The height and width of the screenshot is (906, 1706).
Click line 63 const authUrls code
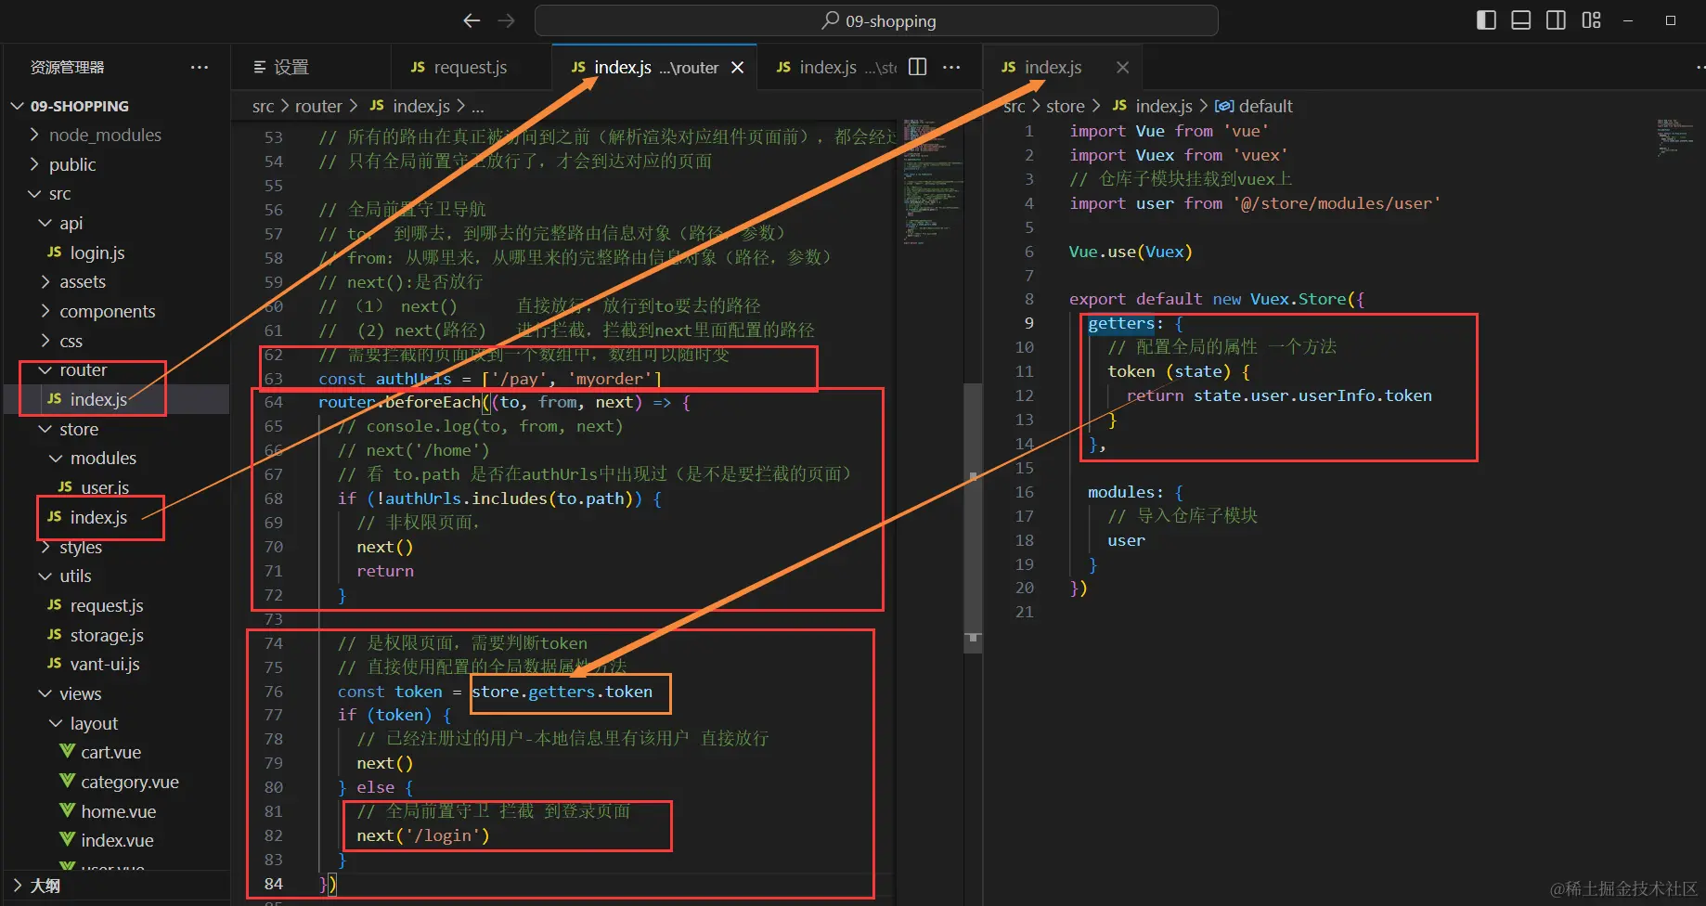(x=490, y=379)
